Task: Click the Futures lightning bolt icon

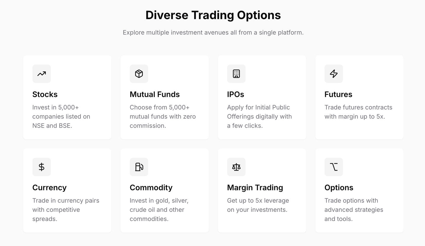Action: click(x=334, y=74)
